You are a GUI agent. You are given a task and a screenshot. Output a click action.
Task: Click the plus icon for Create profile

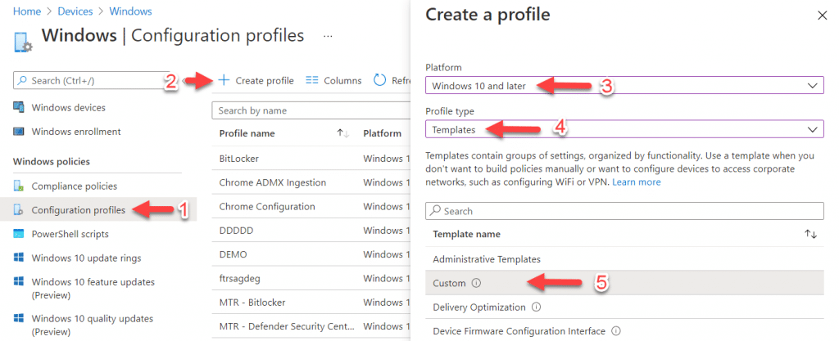click(224, 80)
